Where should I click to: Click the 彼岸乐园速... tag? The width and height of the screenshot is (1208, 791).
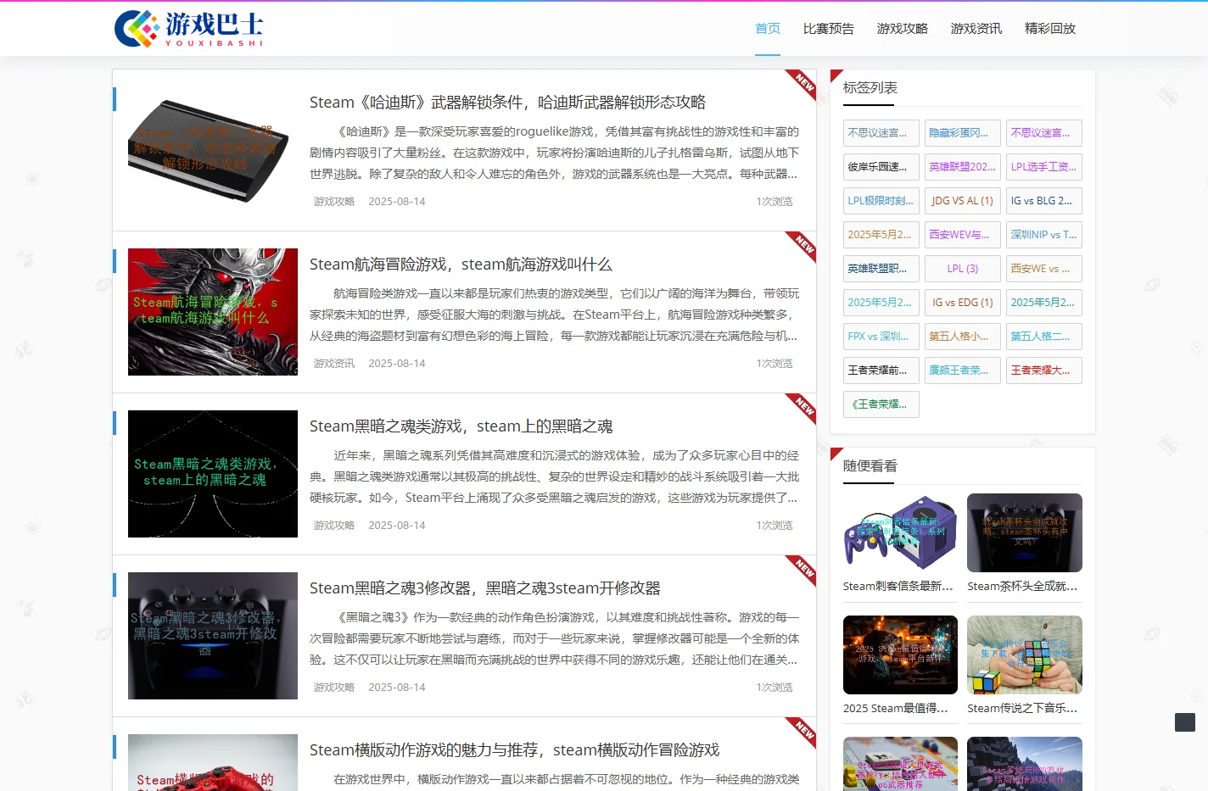(x=881, y=167)
